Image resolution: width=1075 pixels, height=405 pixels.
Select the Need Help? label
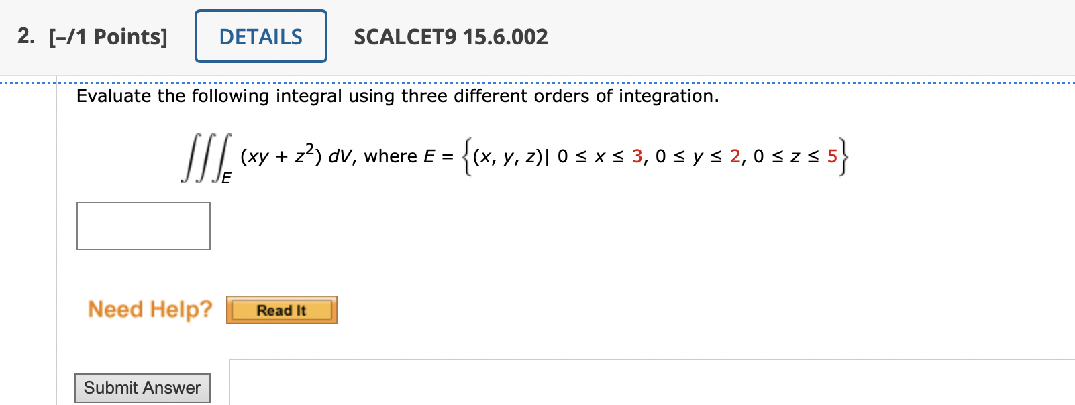(x=149, y=309)
